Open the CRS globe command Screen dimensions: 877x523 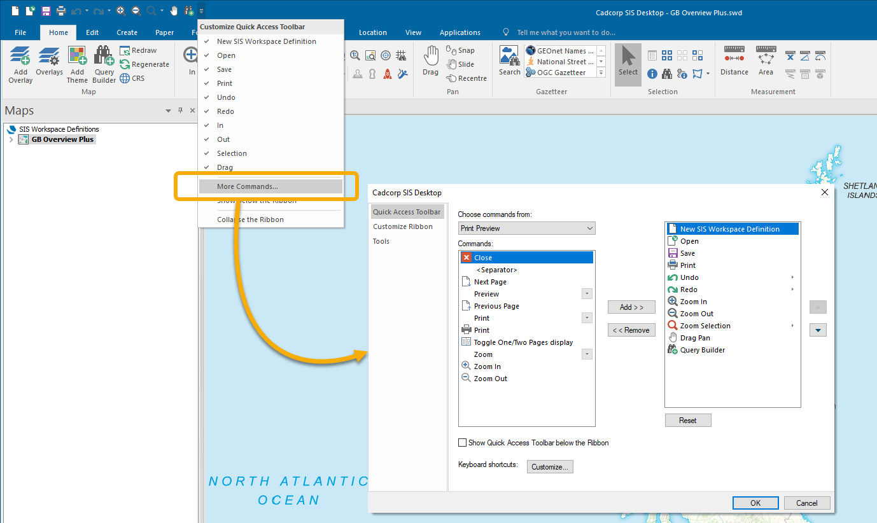click(x=132, y=78)
